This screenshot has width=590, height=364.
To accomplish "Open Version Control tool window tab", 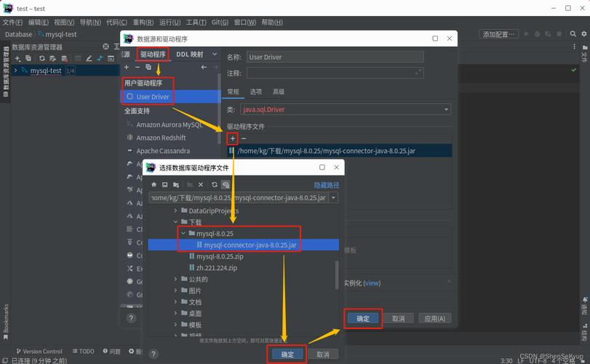I will click(39, 351).
